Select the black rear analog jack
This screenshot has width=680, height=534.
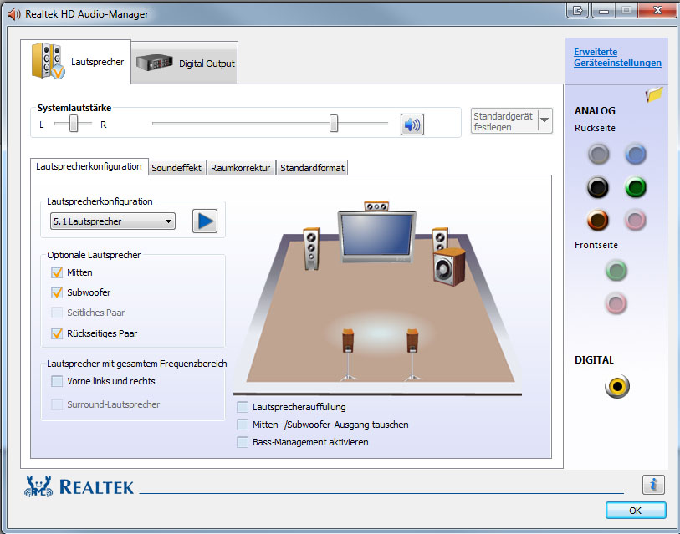[598, 187]
